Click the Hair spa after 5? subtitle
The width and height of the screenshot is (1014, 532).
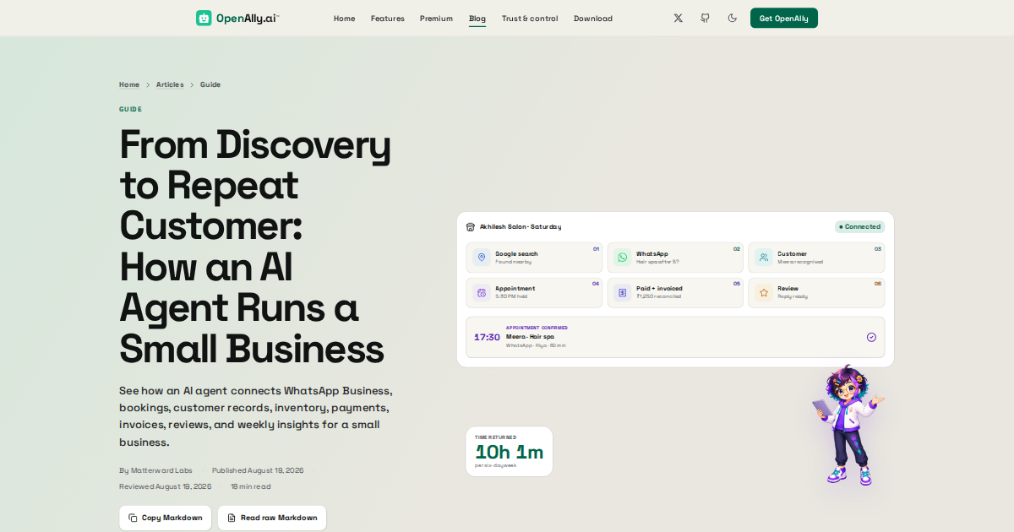[657, 262]
